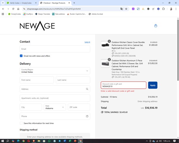Click the Aluminum 5 Piece Cabinet thumbnail
Screen dimensions: 179x143
pos(105,63)
